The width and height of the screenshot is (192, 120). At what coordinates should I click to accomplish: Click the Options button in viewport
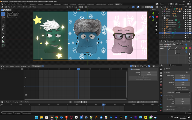click(x=154, y=10)
